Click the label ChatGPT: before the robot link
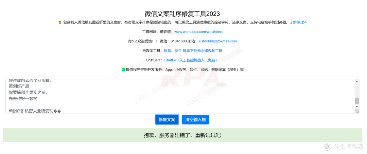Viewport: 367px width, 154px height. pyautogui.click(x=154, y=60)
